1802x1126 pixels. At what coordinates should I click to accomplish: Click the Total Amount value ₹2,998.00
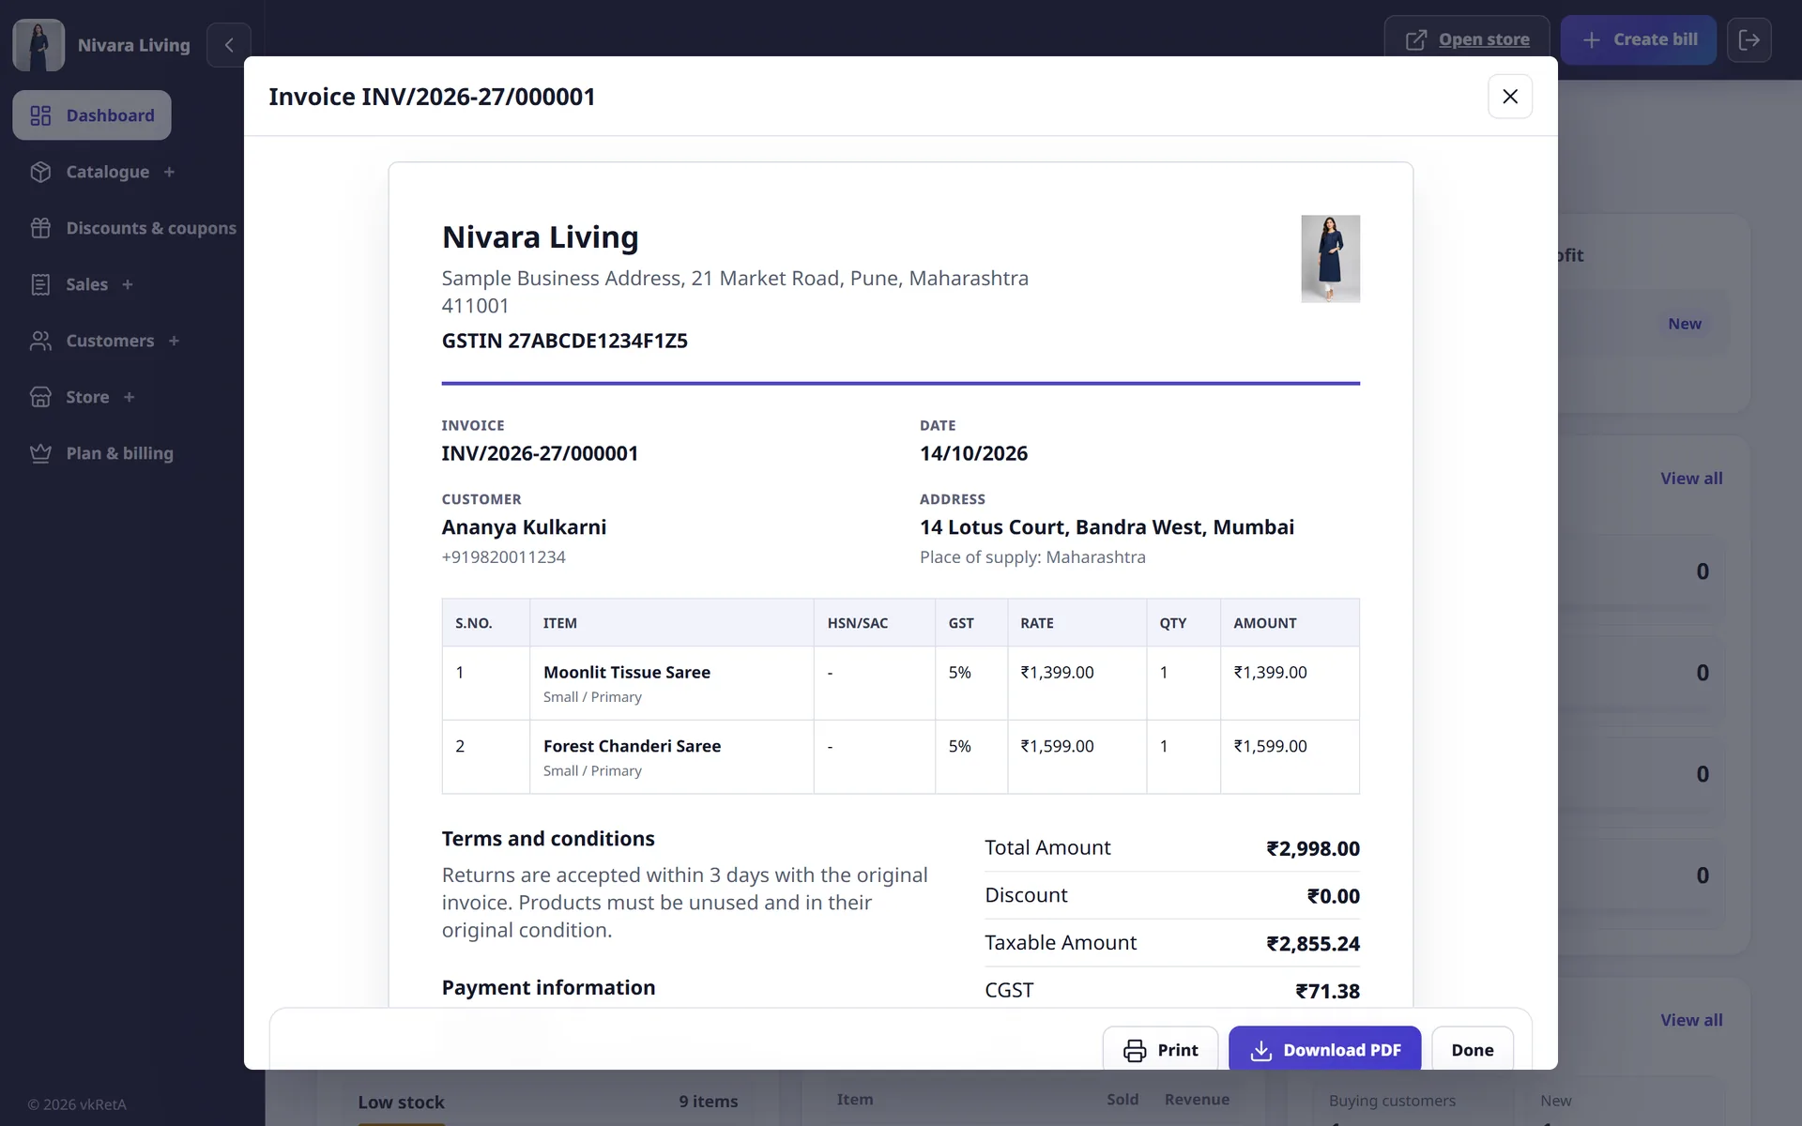(x=1312, y=848)
